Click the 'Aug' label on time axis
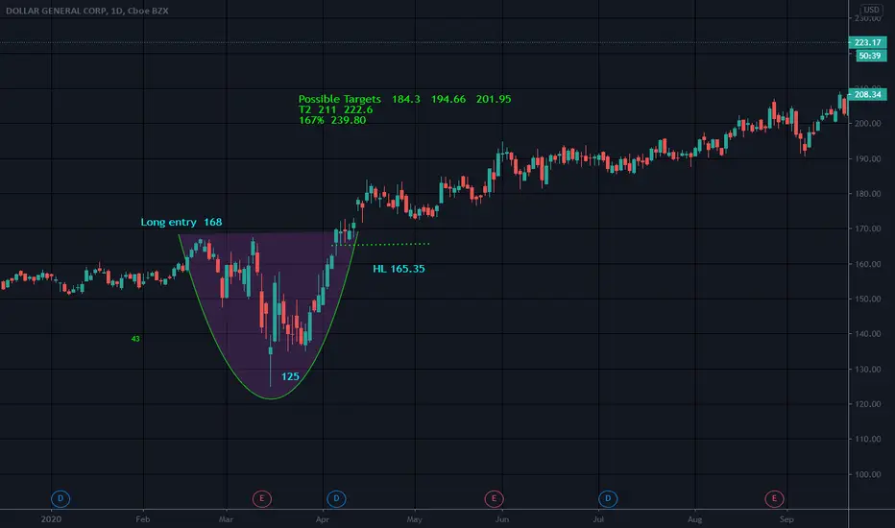Image resolution: width=895 pixels, height=528 pixels. click(694, 518)
